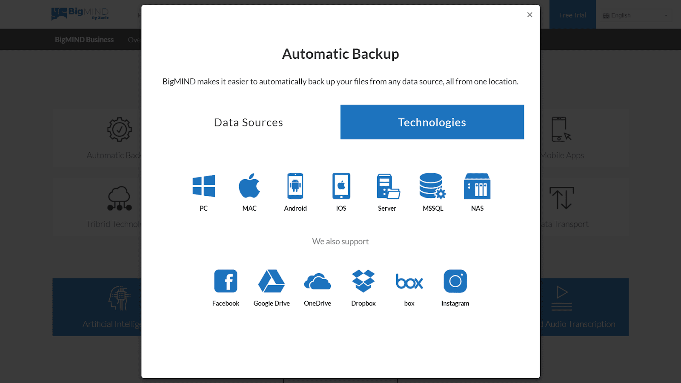
Task: Click the 'MSSQL' label text
Action: point(433,209)
